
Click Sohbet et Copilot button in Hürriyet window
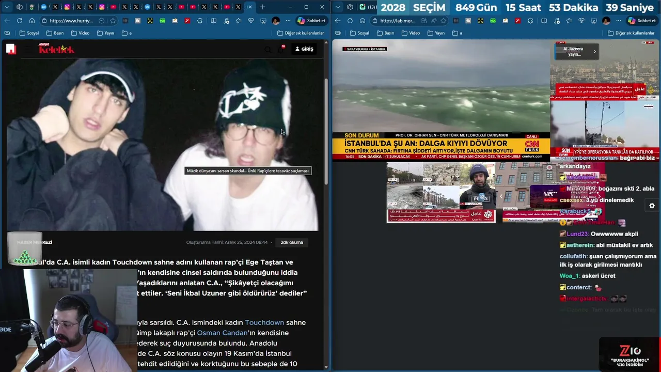click(311, 21)
